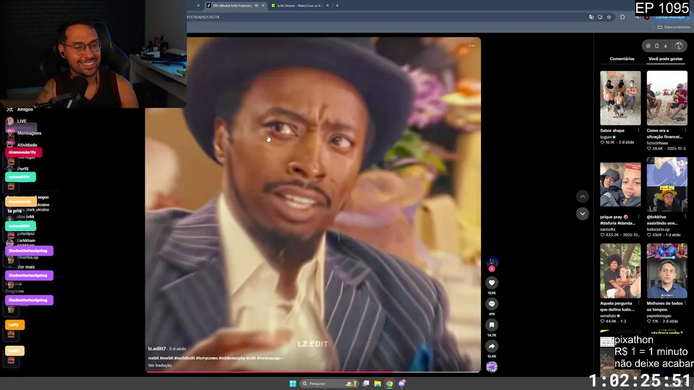The image size is (694, 390).
Task: Click the video progress bar at bottom
Action: [312, 372]
